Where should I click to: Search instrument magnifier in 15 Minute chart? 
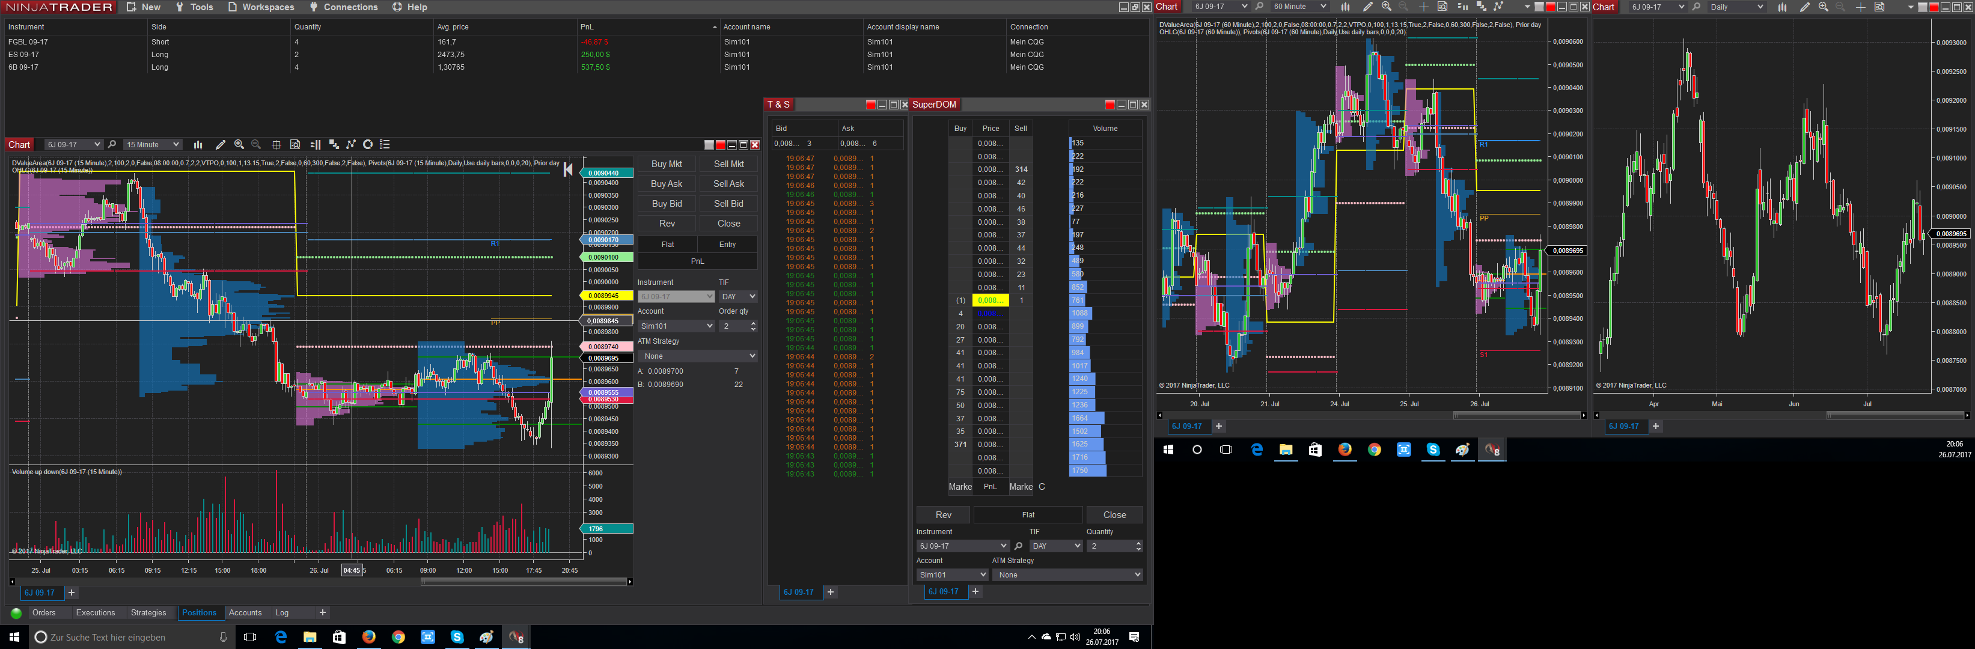click(112, 144)
